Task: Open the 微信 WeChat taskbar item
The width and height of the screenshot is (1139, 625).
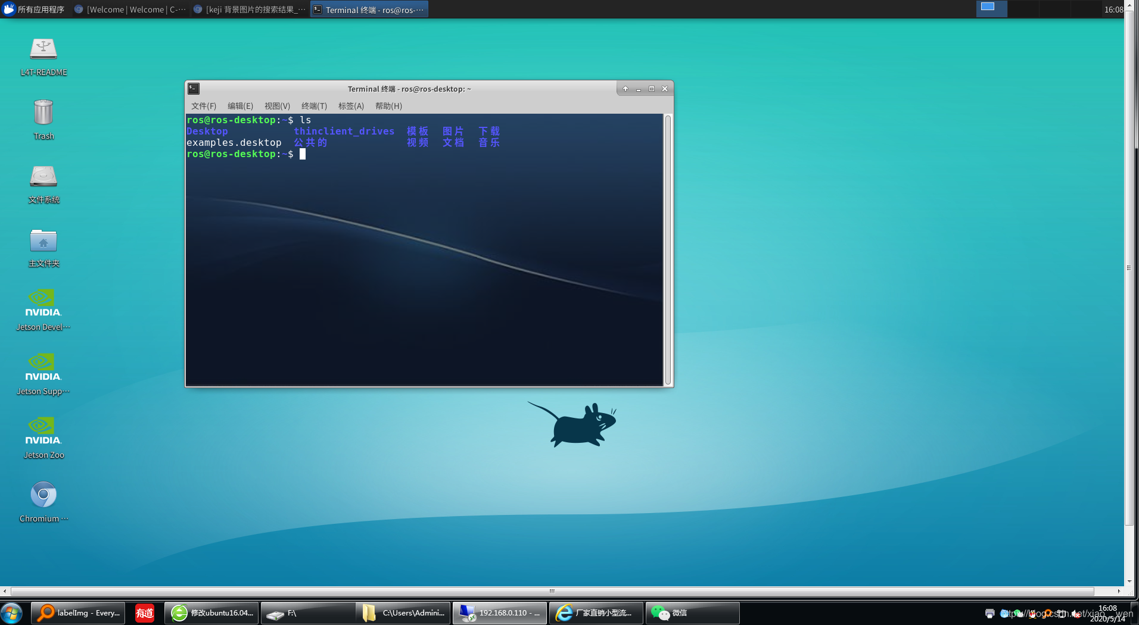Action: 692,612
